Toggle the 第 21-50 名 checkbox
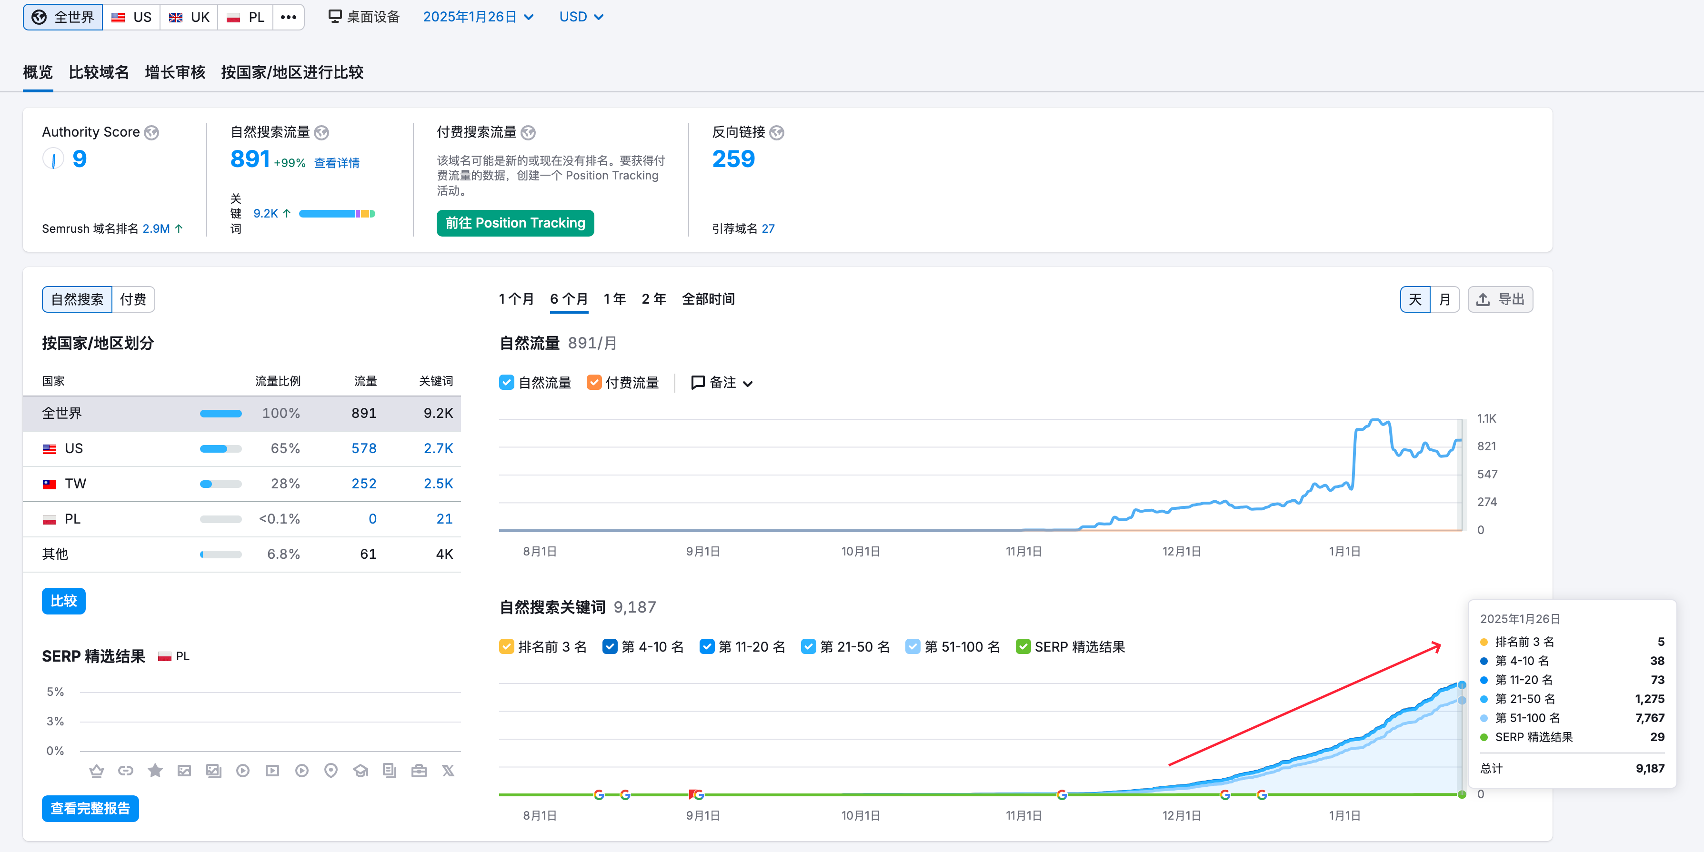 (x=808, y=646)
